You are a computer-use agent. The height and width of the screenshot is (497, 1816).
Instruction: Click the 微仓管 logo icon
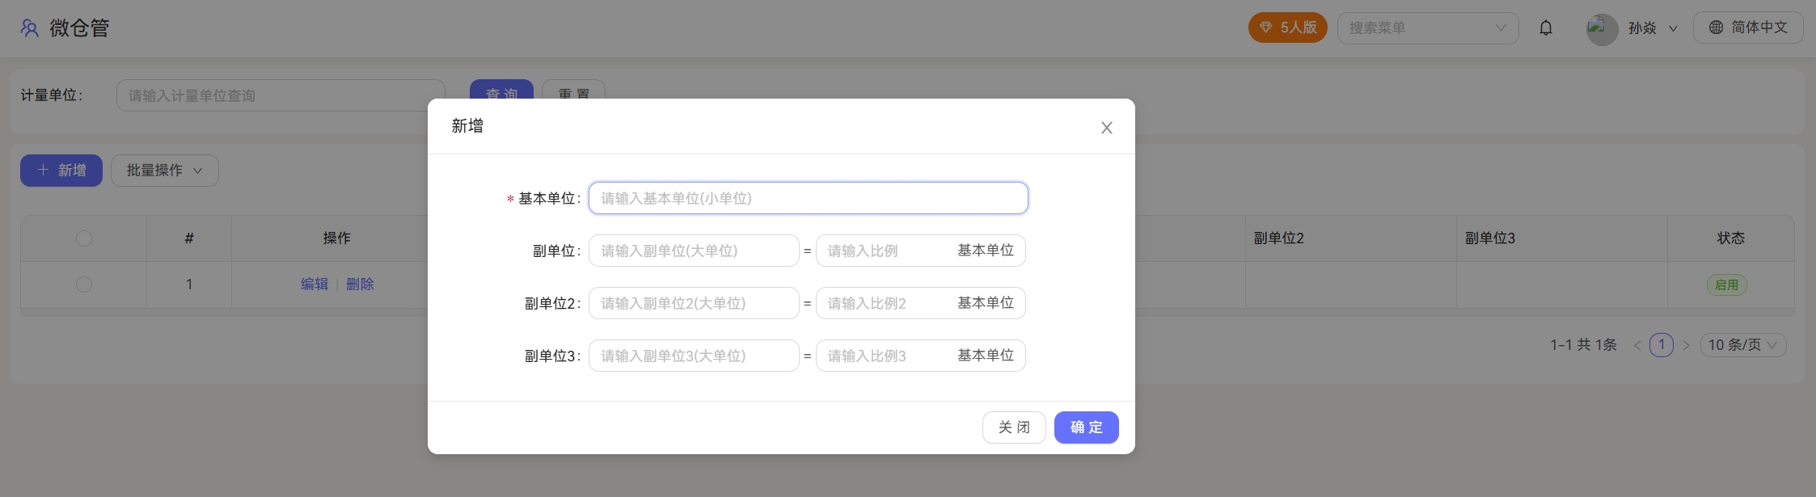(x=30, y=28)
